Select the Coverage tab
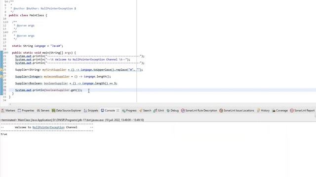This screenshot has height=177, width=316. tap(280, 110)
